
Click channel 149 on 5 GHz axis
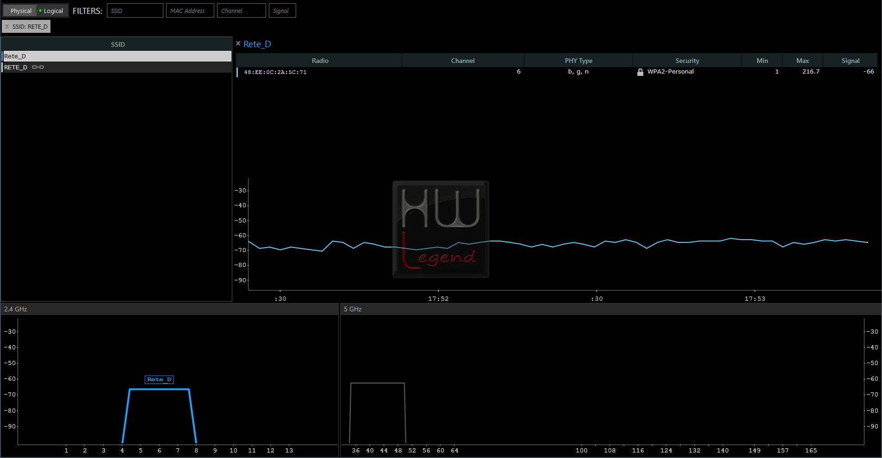point(755,451)
